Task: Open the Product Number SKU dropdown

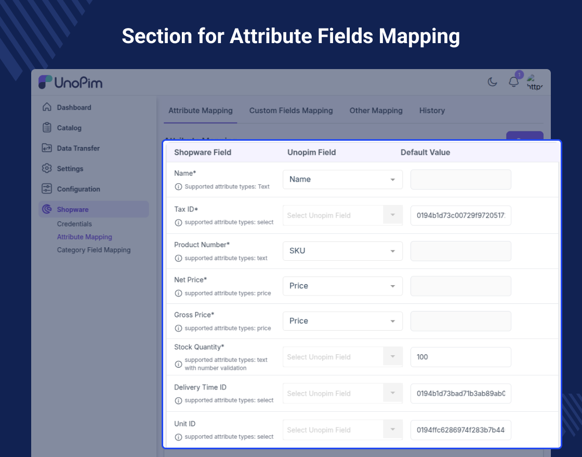Action: (x=342, y=251)
